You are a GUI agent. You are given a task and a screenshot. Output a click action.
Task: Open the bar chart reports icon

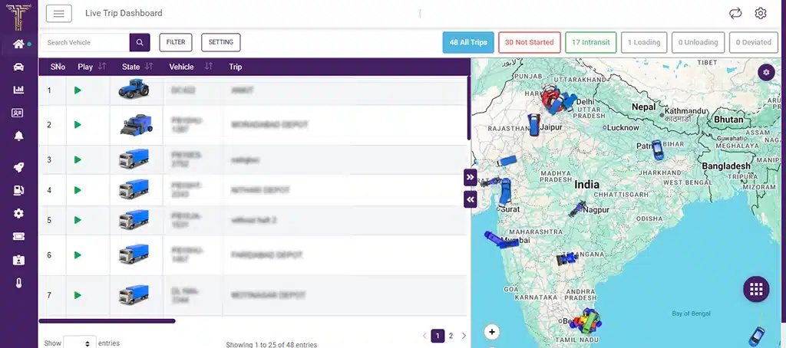pos(18,90)
